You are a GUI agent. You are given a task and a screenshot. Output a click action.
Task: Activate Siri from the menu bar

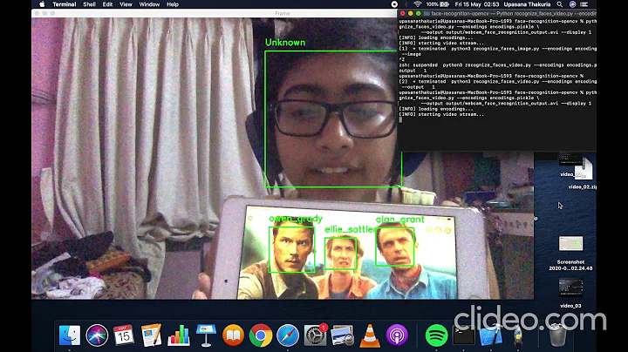pyautogui.click(x=572, y=4)
